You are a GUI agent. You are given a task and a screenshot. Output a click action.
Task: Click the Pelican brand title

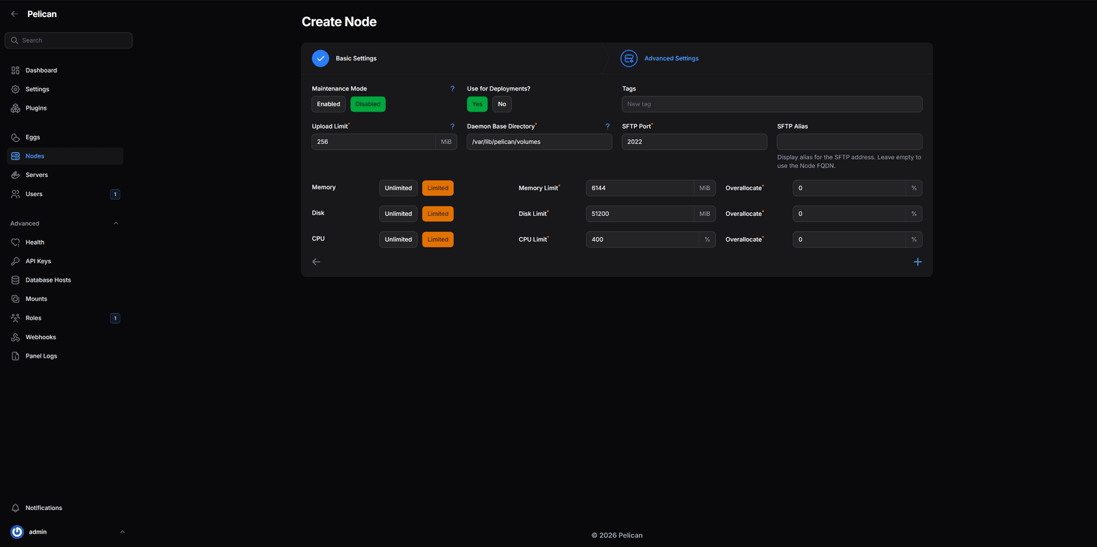click(42, 14)
